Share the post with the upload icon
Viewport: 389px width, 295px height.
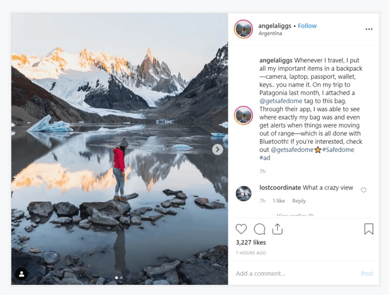click(x=277, y=229)
